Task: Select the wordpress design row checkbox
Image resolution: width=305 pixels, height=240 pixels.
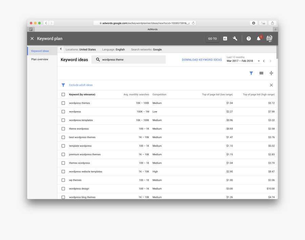Action: click(63, 189)
